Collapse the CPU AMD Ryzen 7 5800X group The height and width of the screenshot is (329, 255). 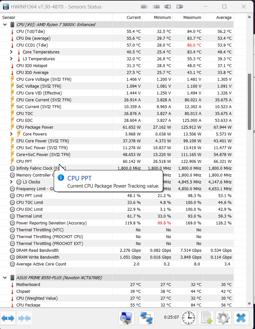point(5,24)
